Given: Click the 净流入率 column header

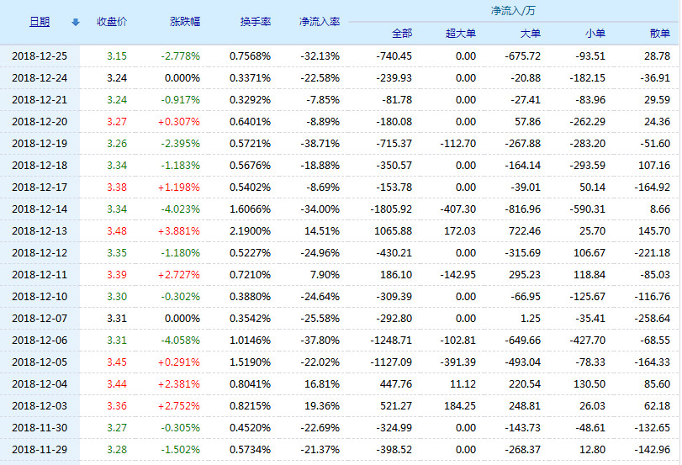Looking at the screenshot, I should [320, 23].
